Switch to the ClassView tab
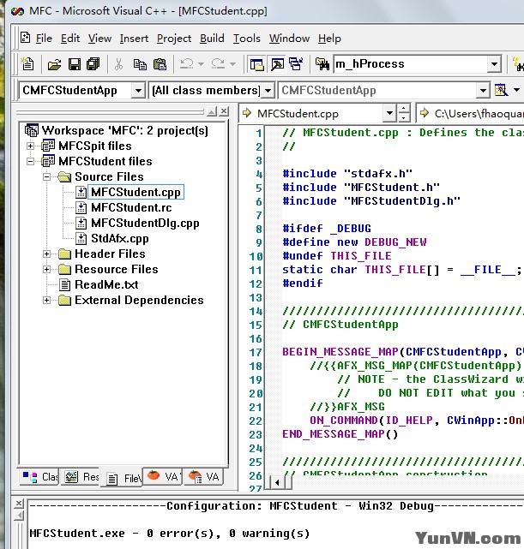Image resolution: width=524 pixels, height=549 pixels. point(39,477)
